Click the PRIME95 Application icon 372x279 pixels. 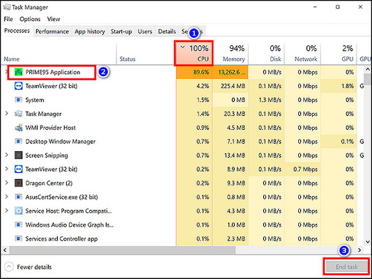[19, 72]
